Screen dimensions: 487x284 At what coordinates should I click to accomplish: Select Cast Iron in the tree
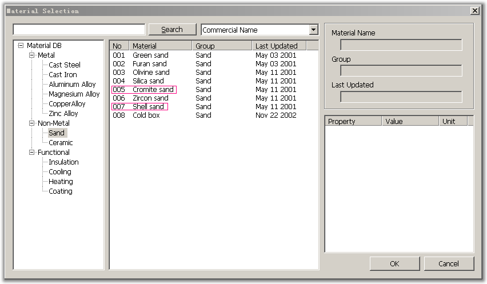pyautogui.click(x=63, y=74)
